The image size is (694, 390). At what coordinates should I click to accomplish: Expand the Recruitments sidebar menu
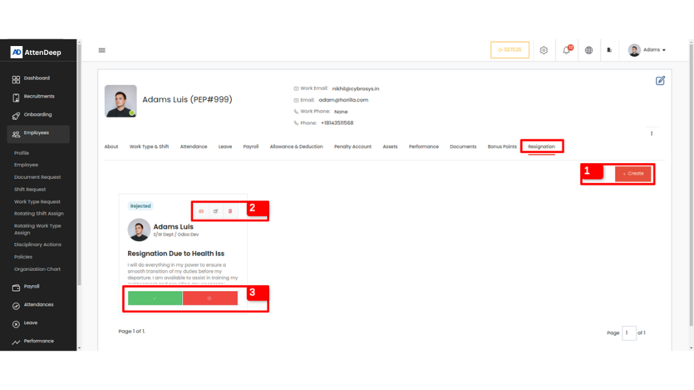(39, 97)
